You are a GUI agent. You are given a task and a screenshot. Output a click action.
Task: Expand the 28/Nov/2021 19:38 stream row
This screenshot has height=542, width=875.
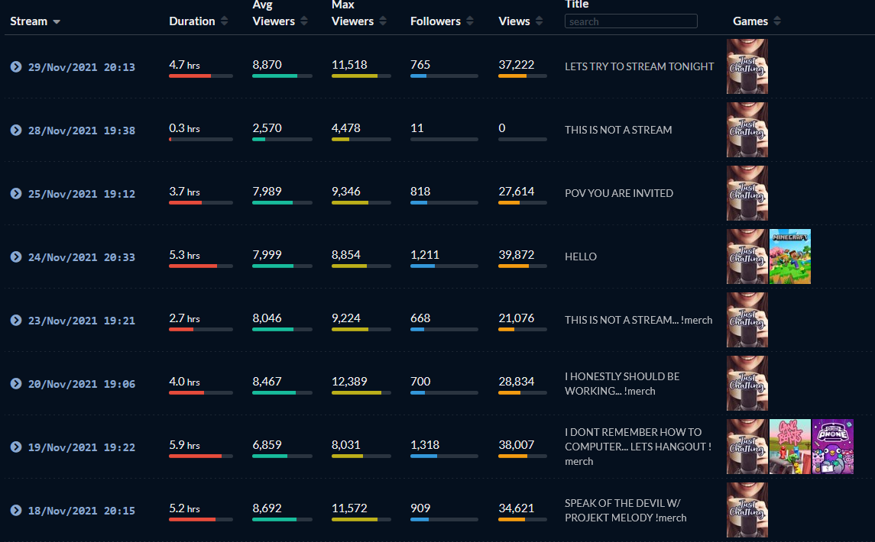(x=15, y=130)
